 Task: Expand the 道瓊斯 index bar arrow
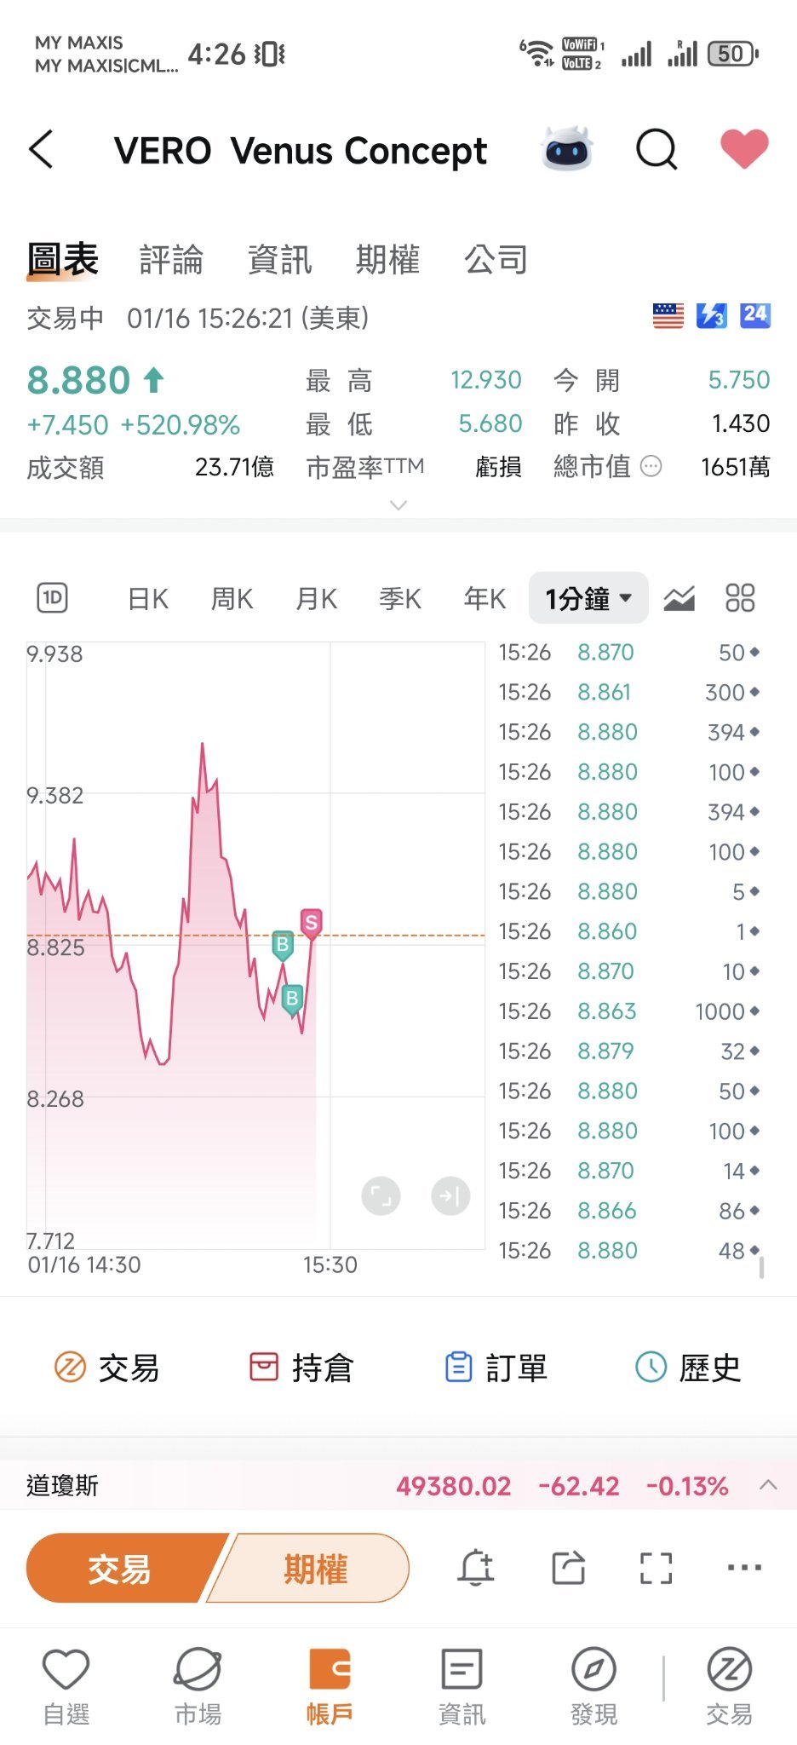768,1485
